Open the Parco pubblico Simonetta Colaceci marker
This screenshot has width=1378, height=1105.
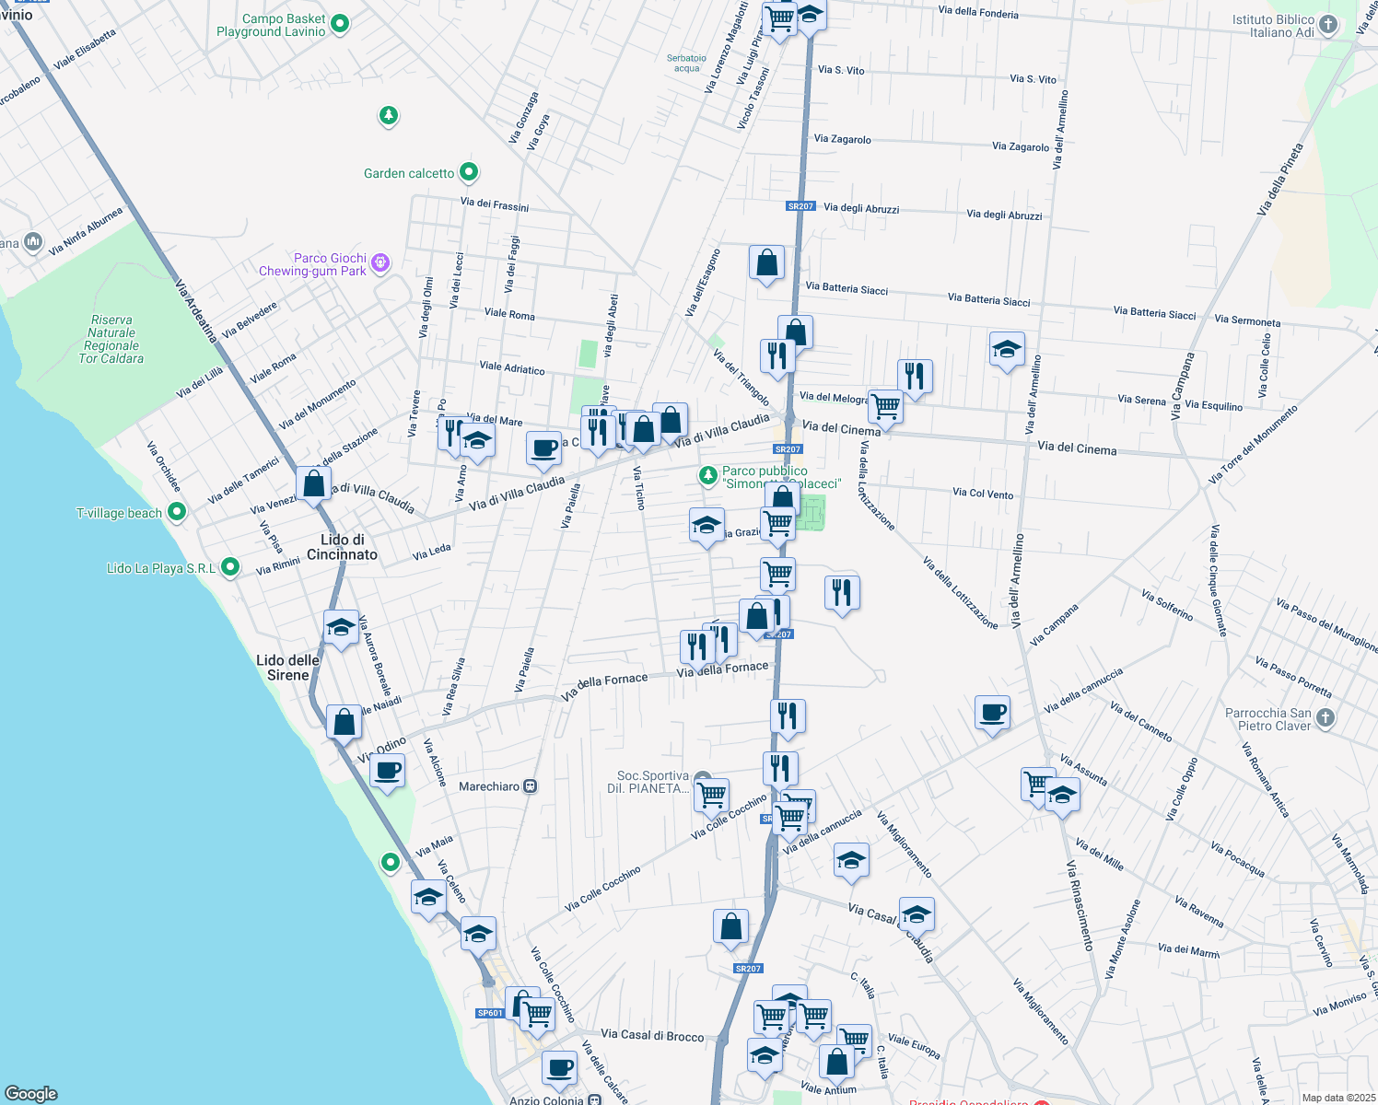707,475
